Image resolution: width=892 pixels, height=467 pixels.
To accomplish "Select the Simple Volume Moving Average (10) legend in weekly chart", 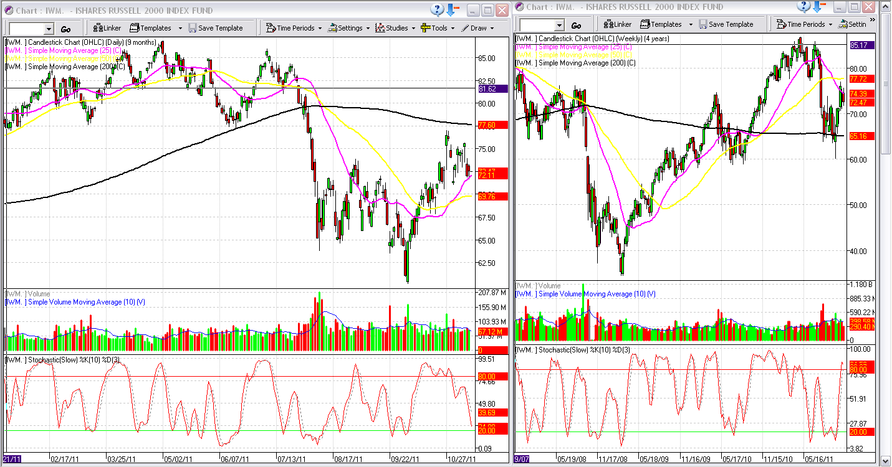I will [586, 294].
